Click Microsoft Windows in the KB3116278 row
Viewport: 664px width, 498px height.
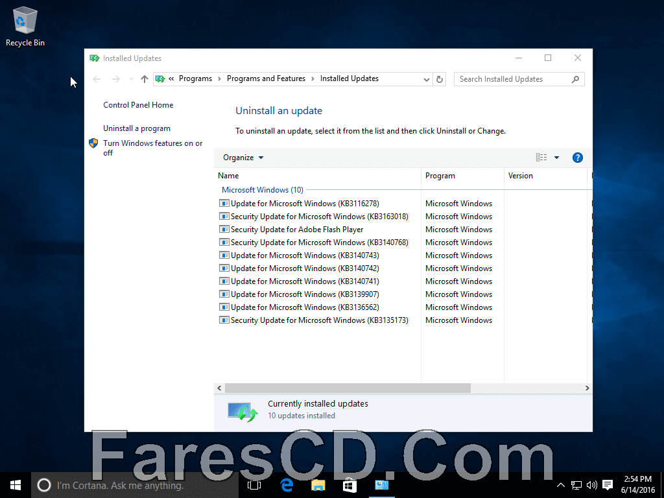(x=458, y=203)
